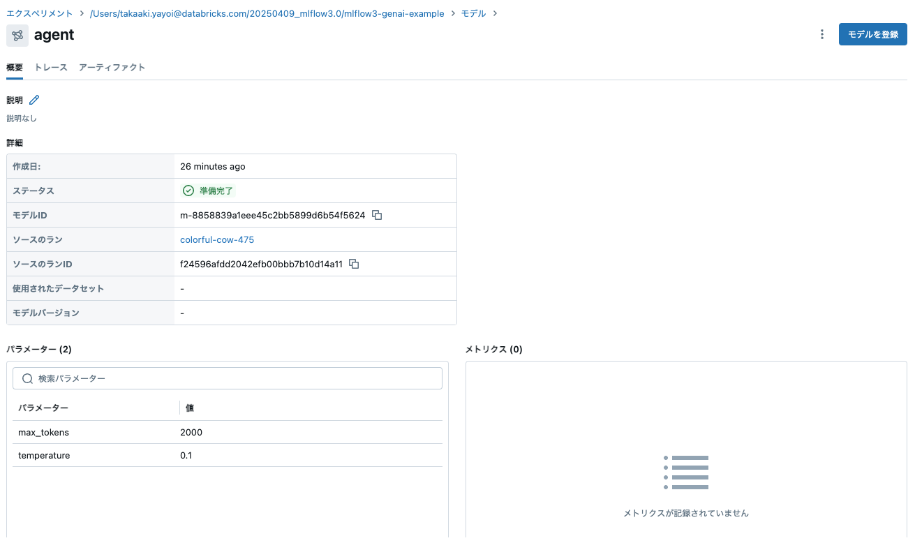915x543 pixels.
Task: Select the 概要 tab
Action: click(x=15, y=67)
